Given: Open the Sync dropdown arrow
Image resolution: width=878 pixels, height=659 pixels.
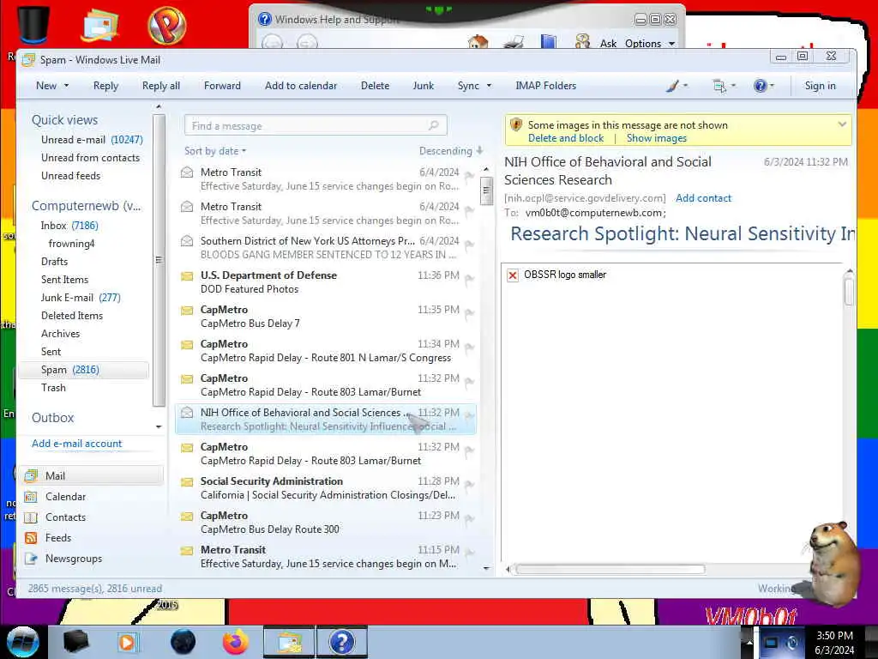Looking at the screenshot, I should coord(489,86).
